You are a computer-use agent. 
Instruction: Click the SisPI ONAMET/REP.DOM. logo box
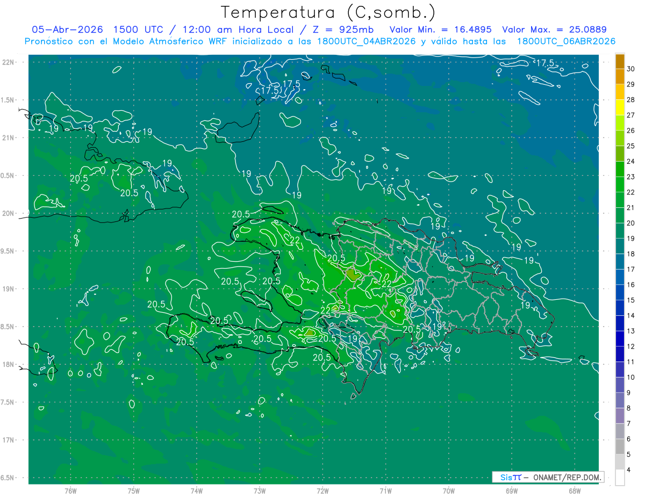coord(548,477)
